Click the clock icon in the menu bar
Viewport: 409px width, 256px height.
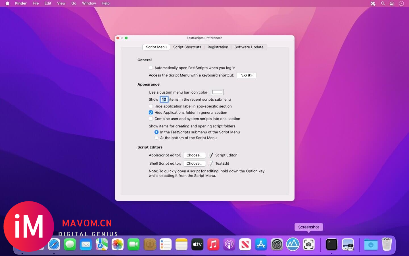coord(401,3)
